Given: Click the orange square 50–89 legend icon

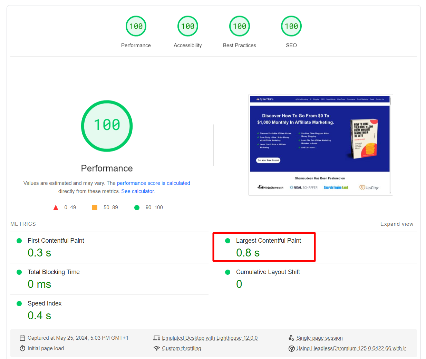Looking at the screenshot, I should tap(95, 207).
